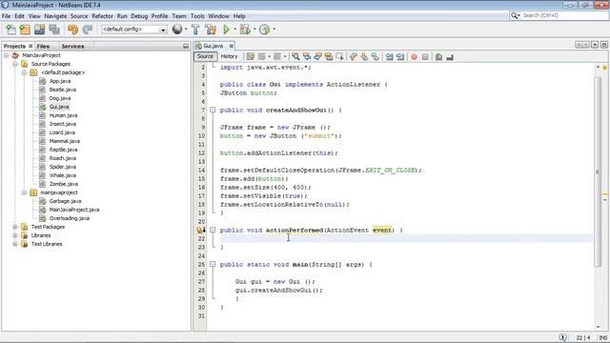Click the Comment icon in editor toolbar
Image resolution: width=610 pixels, height=343 pixels.
(x=438, y=57)
